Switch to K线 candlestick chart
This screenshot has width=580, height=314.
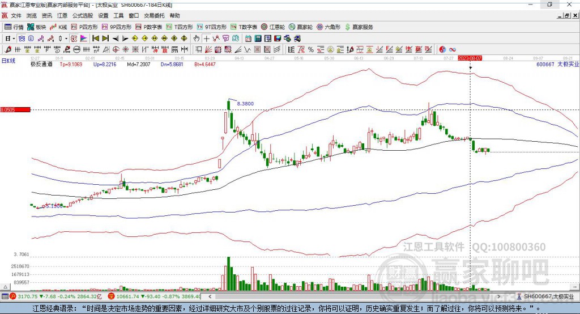tap(59, 27)
